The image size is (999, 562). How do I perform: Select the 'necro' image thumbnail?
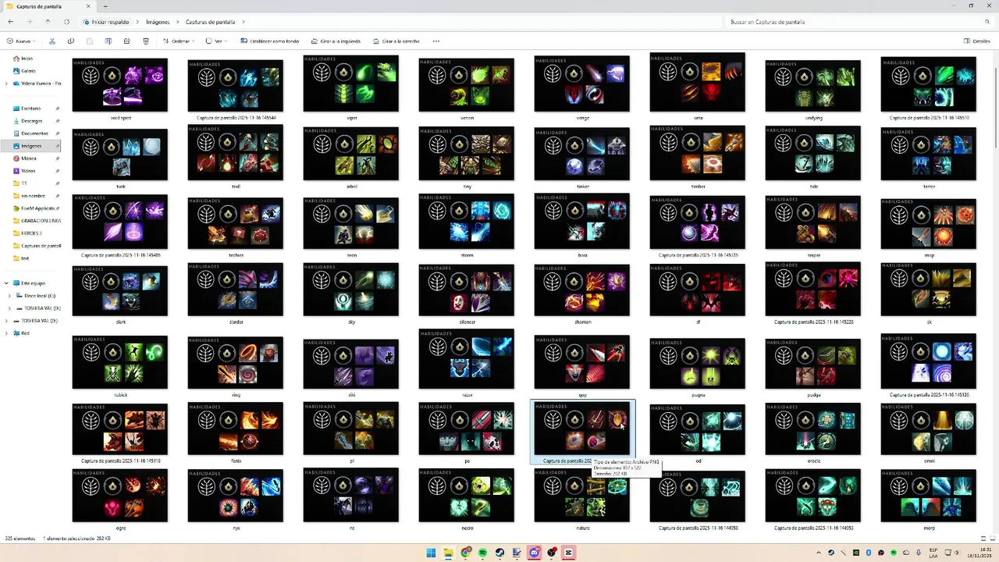467,495
